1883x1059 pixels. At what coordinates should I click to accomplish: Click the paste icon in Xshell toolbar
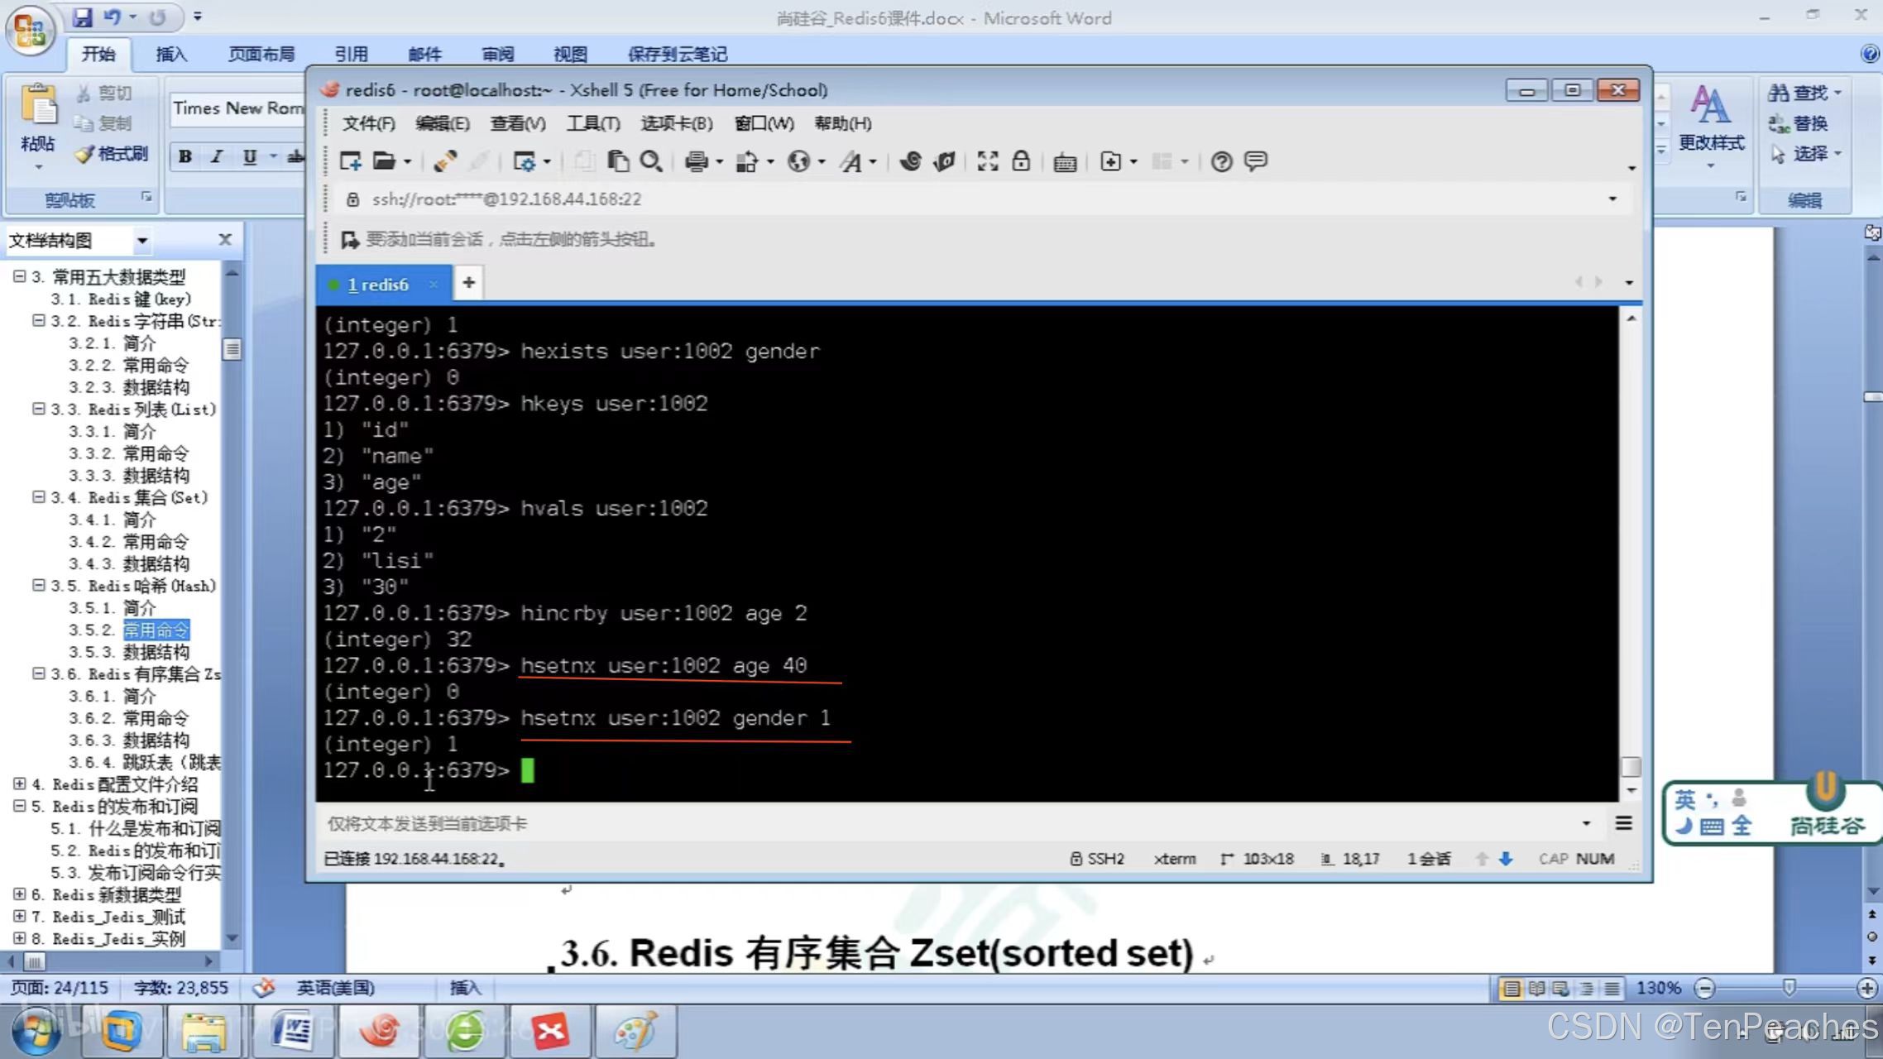pos(617,161)
